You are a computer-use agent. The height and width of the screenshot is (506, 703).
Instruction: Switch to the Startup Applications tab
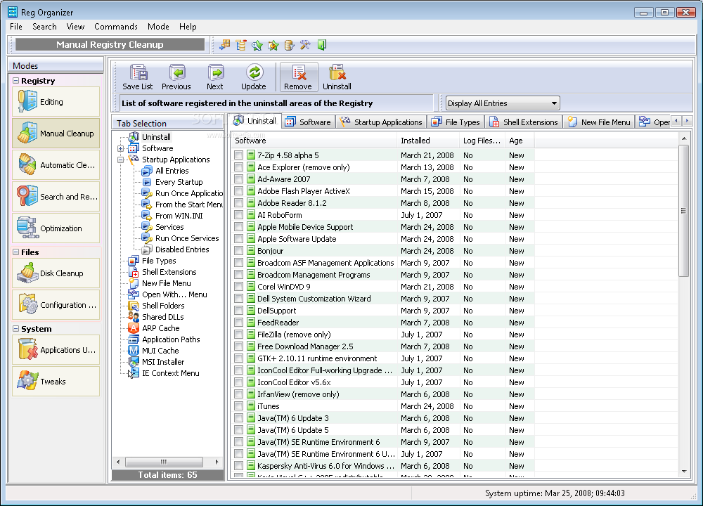click(381, 122)
